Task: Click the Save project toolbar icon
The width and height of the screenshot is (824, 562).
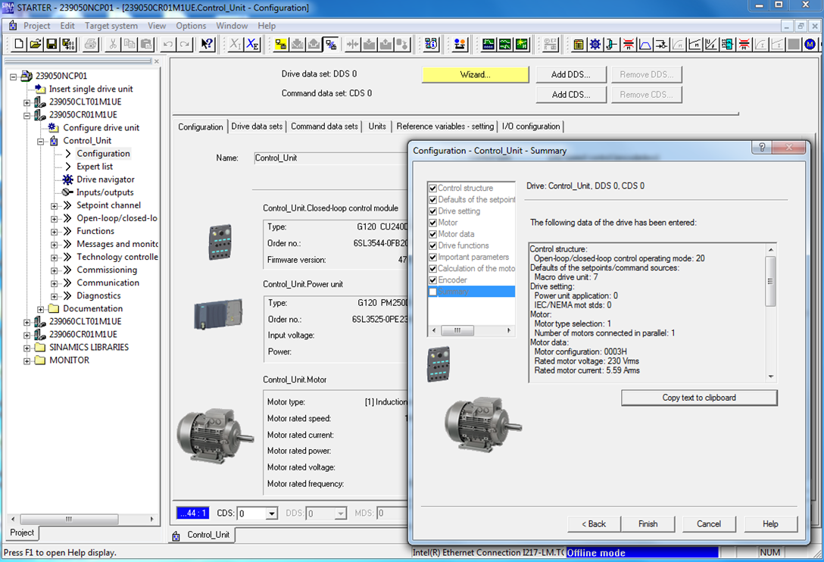Action: 51,45
